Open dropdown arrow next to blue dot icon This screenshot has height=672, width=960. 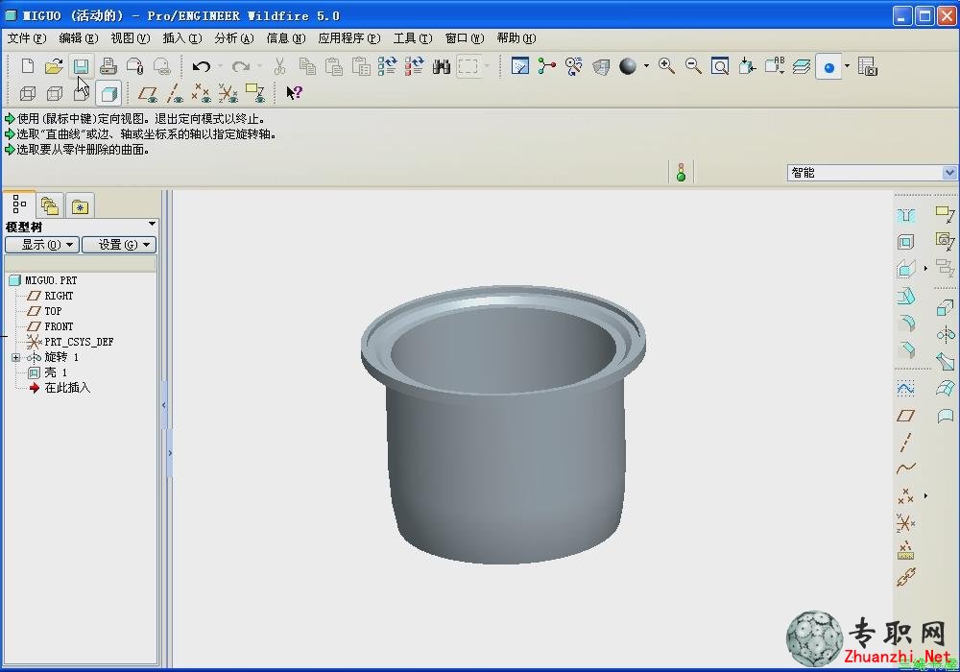click(847, 66)
